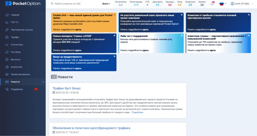
Task: Click the calendar icon next to 2024-02-21 date
Action: point(54,132)
